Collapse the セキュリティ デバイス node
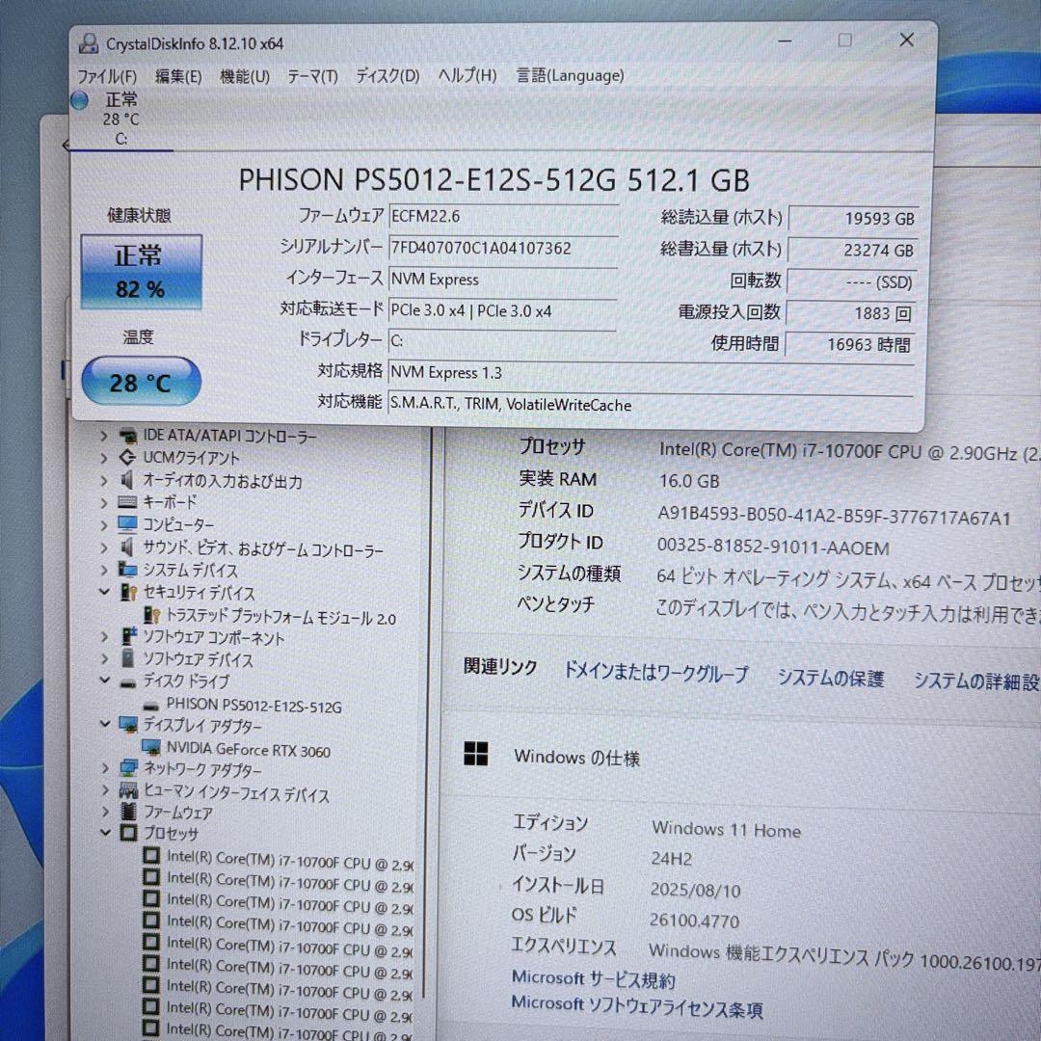Screen dimensions: 1041x1041 coord(104,592)
